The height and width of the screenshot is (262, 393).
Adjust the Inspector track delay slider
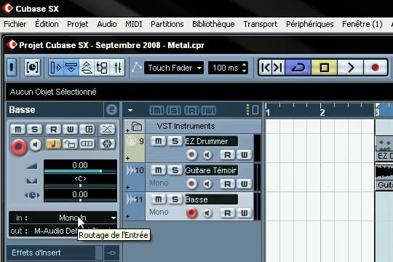pyautogui.click(x=80, y=200)
